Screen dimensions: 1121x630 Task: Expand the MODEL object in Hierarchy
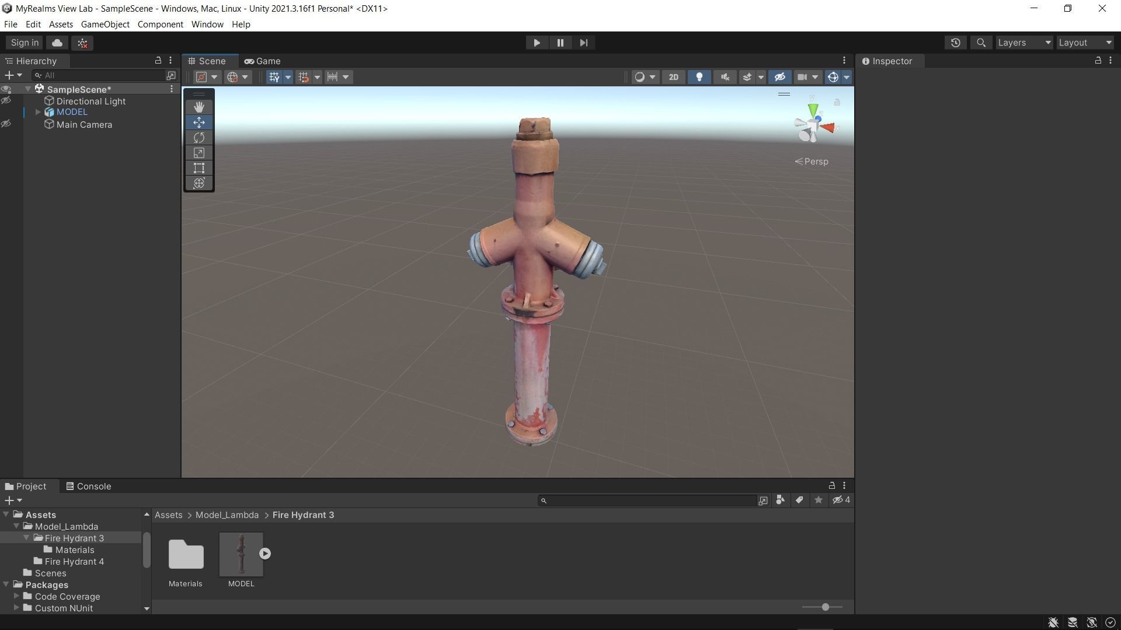coord(38,112)
